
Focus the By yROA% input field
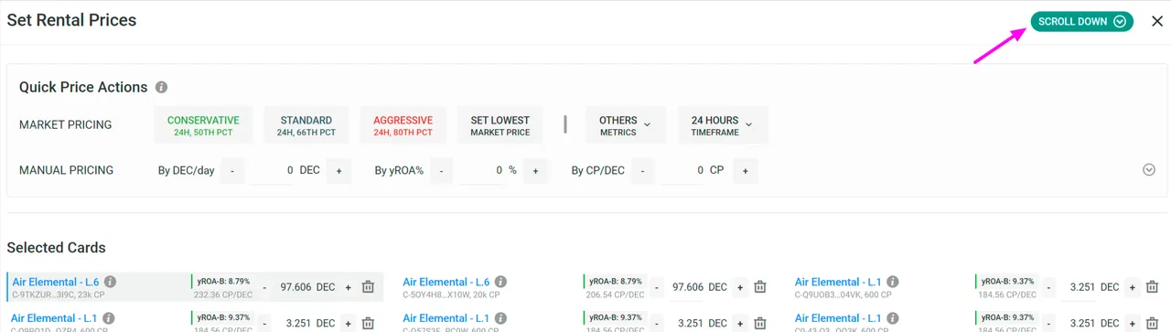(x=481, y=171)
